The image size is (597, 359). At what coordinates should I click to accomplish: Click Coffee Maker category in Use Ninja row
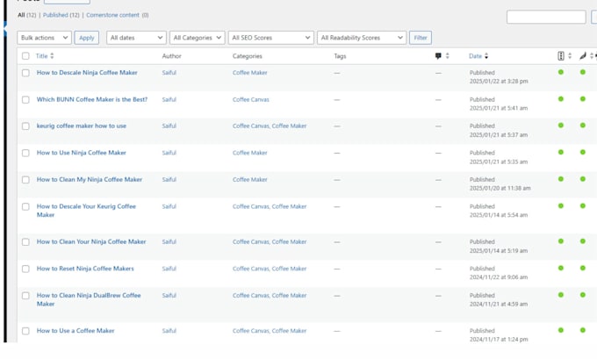pyautogui.click(x=249, y=153)
